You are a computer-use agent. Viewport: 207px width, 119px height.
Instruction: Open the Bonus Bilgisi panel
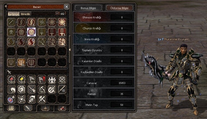pyautogui.click(x=88, y=8)
